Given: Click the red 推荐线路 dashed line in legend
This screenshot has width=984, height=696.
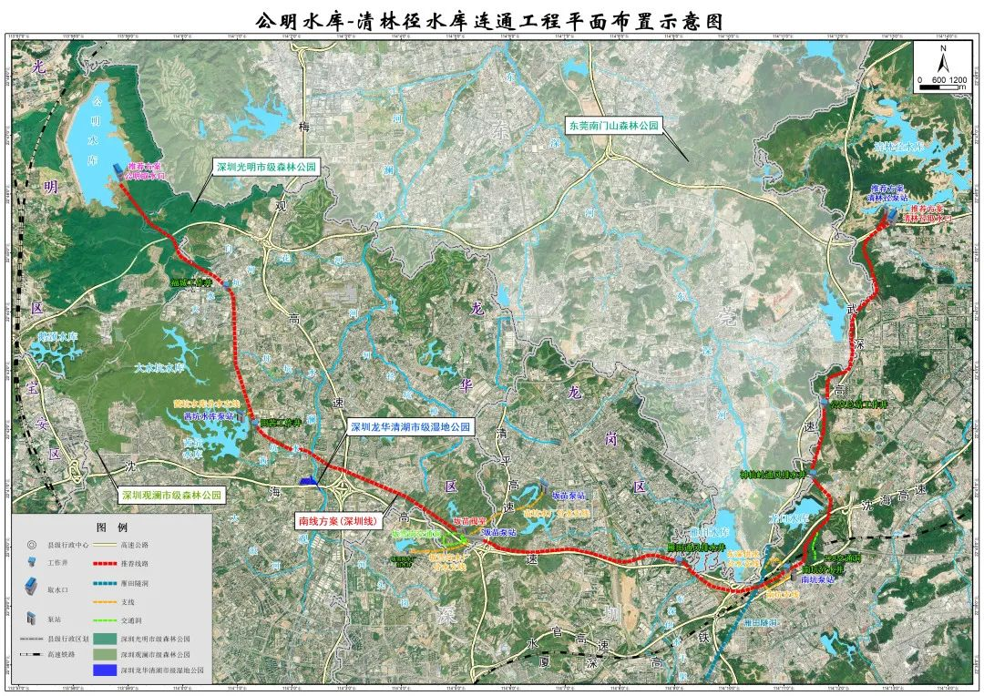Looking at the screenshot, I should tap(103, 564).
